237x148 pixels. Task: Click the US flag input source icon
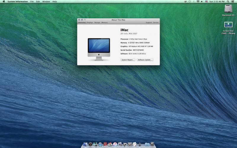point(206,1)
